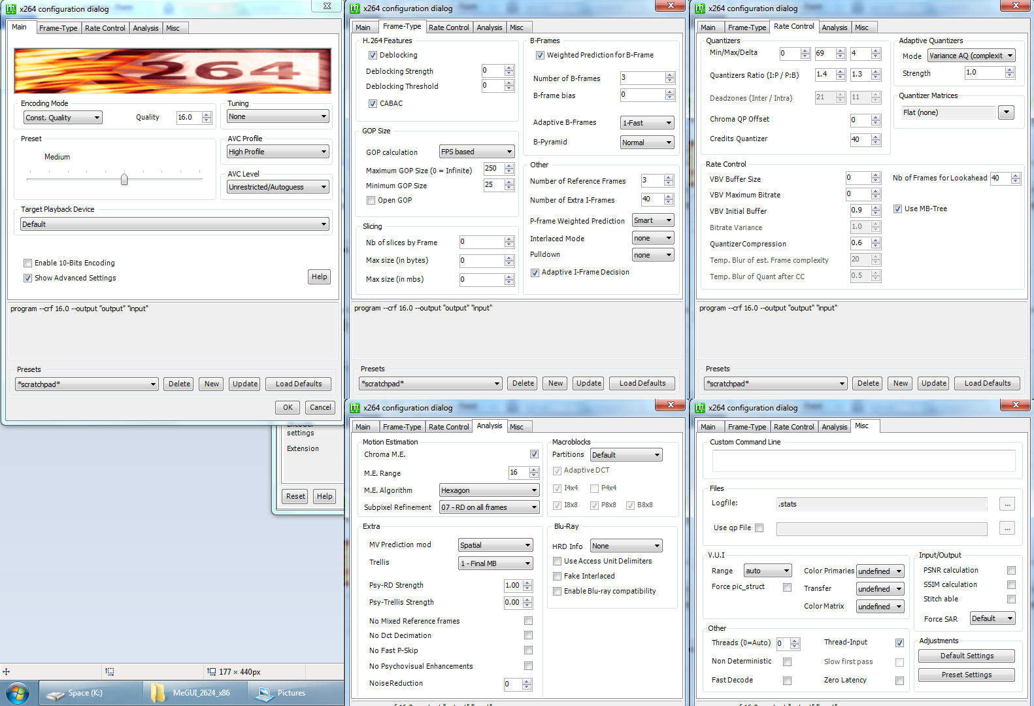The image size is (1034, 706).
Task: Open Analysis tab in the OK/Cancel dialog
Action: point(145,28)
